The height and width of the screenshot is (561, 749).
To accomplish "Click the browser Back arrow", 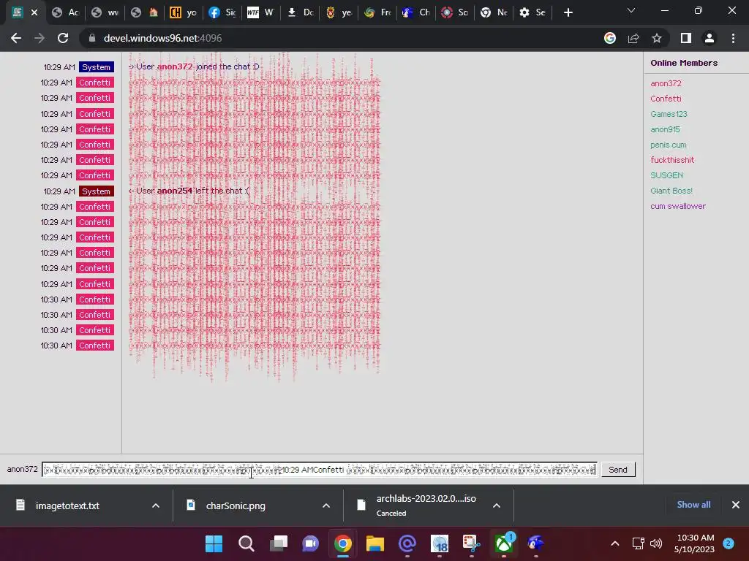I will (16, 38).
